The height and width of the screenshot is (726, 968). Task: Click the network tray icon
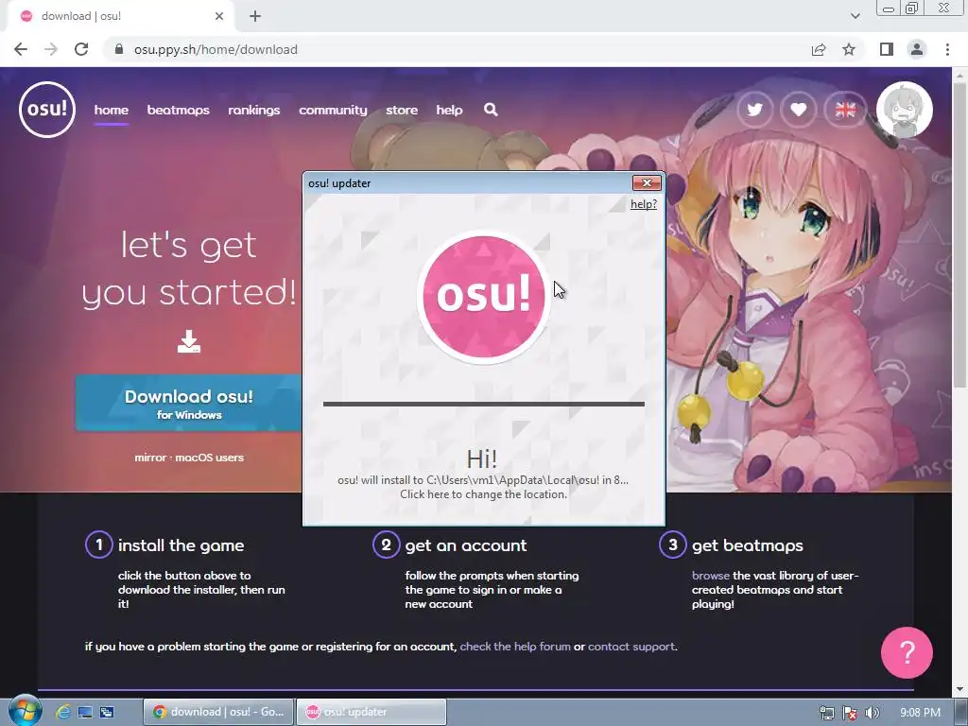coord(826,713)
